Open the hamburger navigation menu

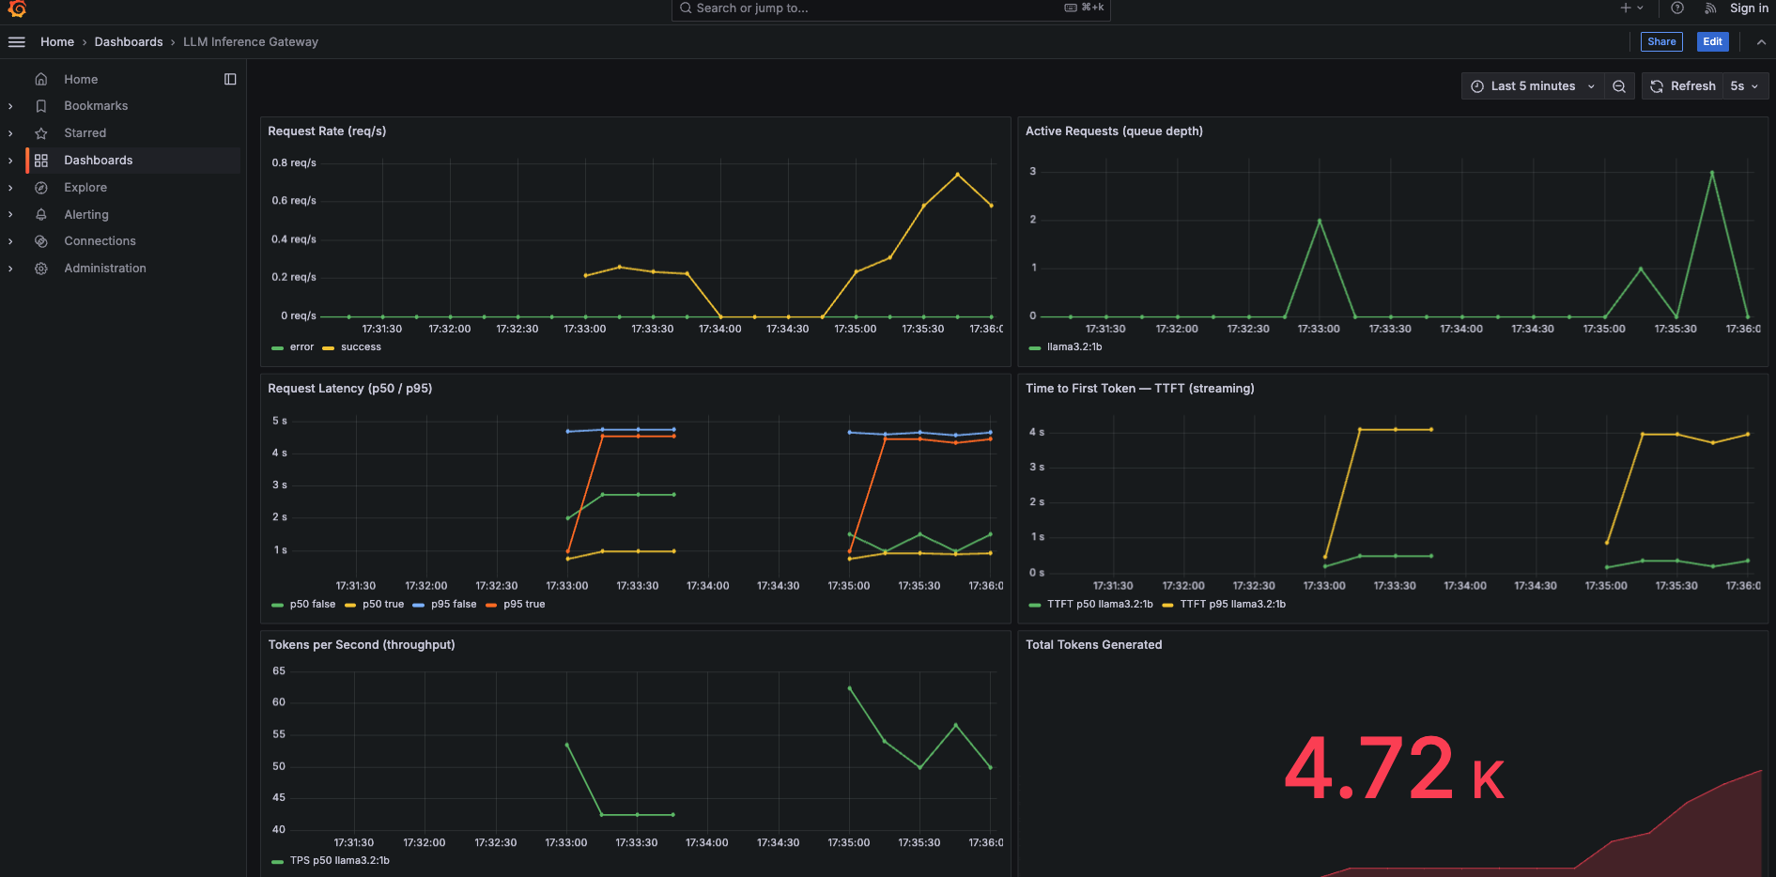[x=17, y=42]
